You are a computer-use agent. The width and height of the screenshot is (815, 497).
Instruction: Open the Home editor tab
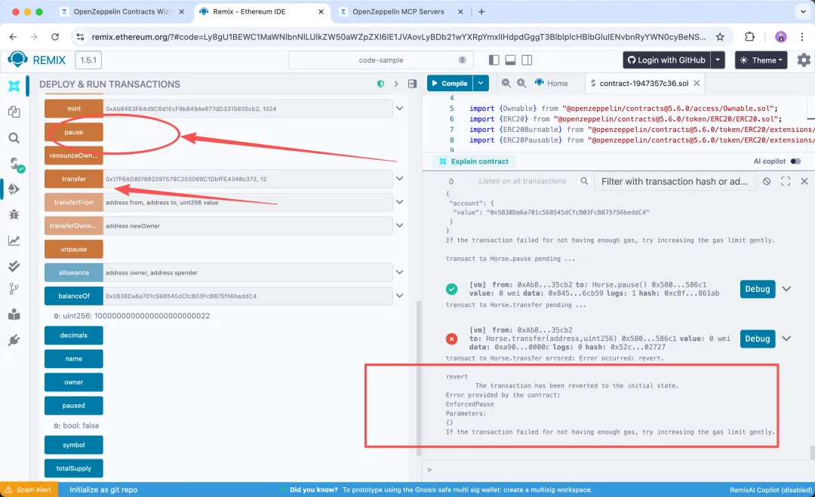coord(551,83)
